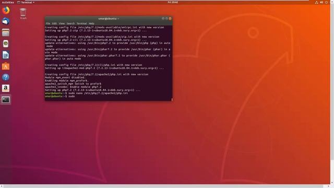Maximize the terminal window
334x188 pixels.
(166, 19)
